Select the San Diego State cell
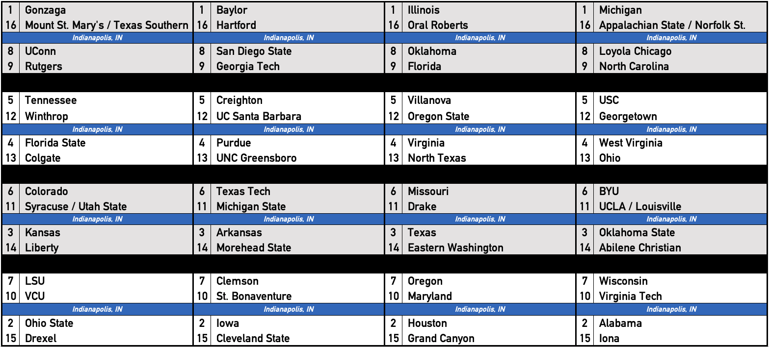The height and width of the screenshot is (347, 769). pyautogui.click(x=254, y=51)
